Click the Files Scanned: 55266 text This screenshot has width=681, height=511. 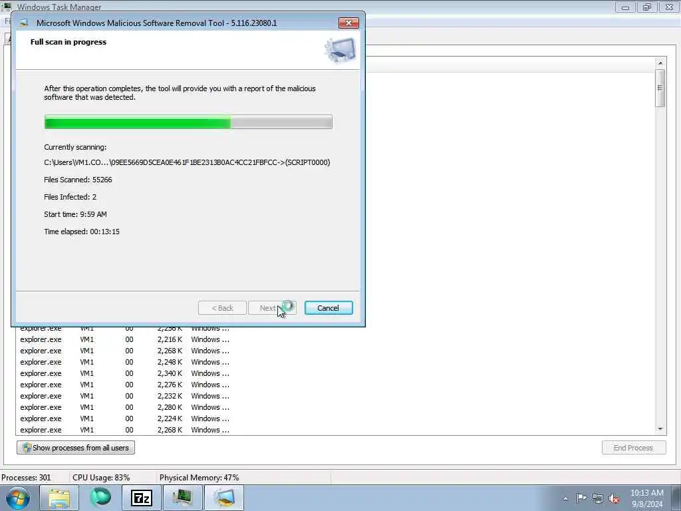tap(78, 180)
